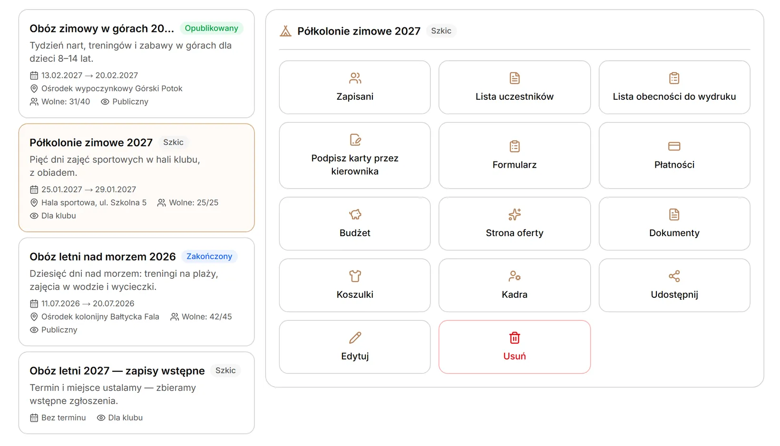
Task: Click the text Ośrodek kolonijny Bałtycka Fala
Action: (x=100, y=317)
